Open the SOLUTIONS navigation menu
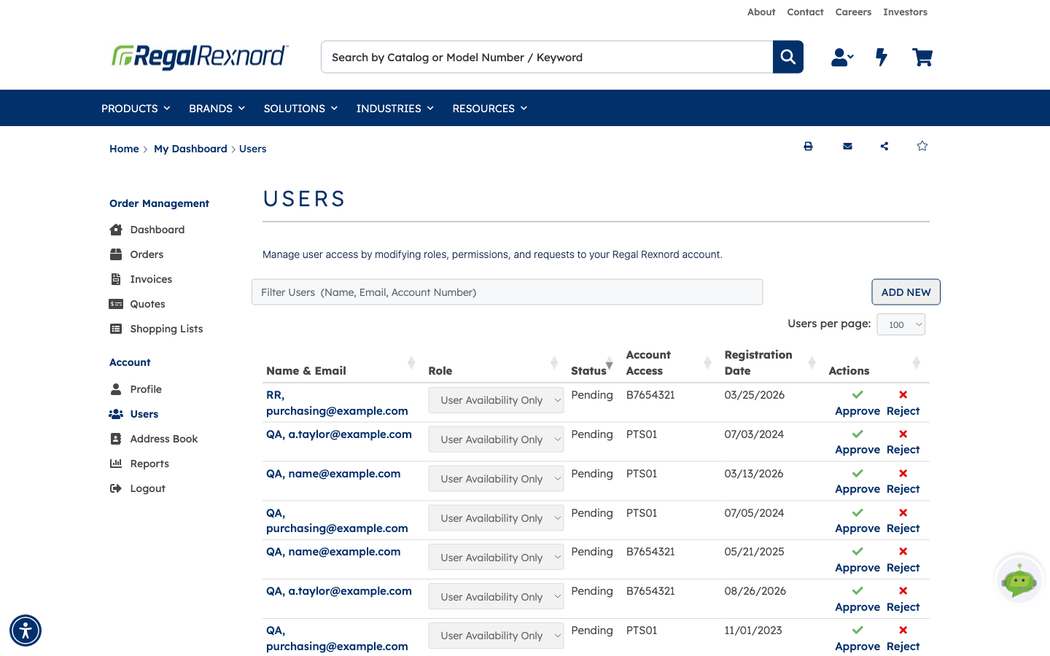The image size is (1050, 656). (300, 108)
